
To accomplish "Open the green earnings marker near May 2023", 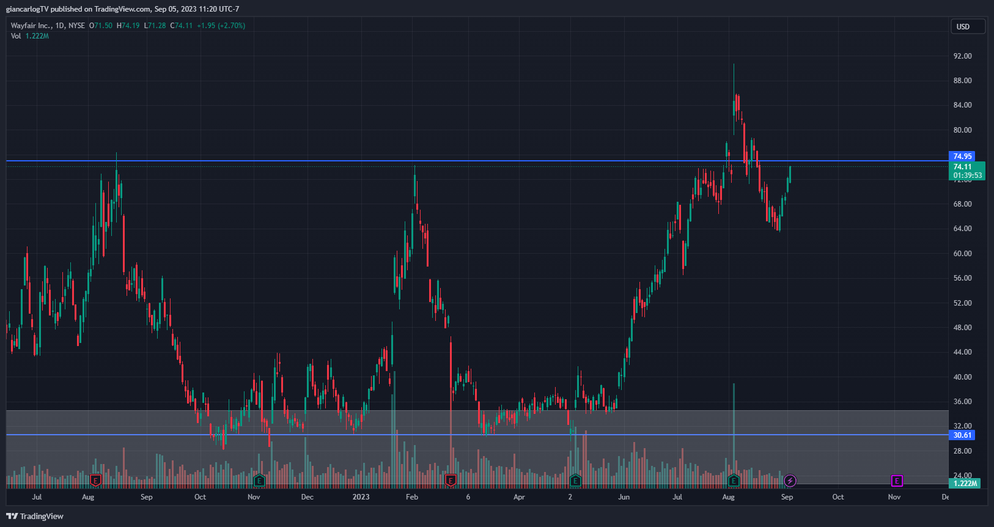I will tap(575, 481).
